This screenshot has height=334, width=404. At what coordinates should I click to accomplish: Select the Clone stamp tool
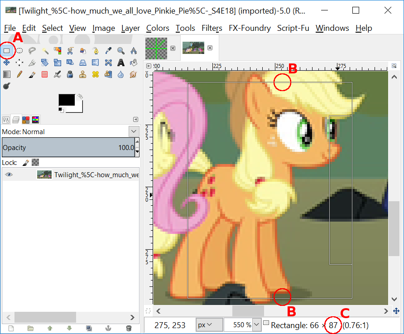[x=83, y=74]
